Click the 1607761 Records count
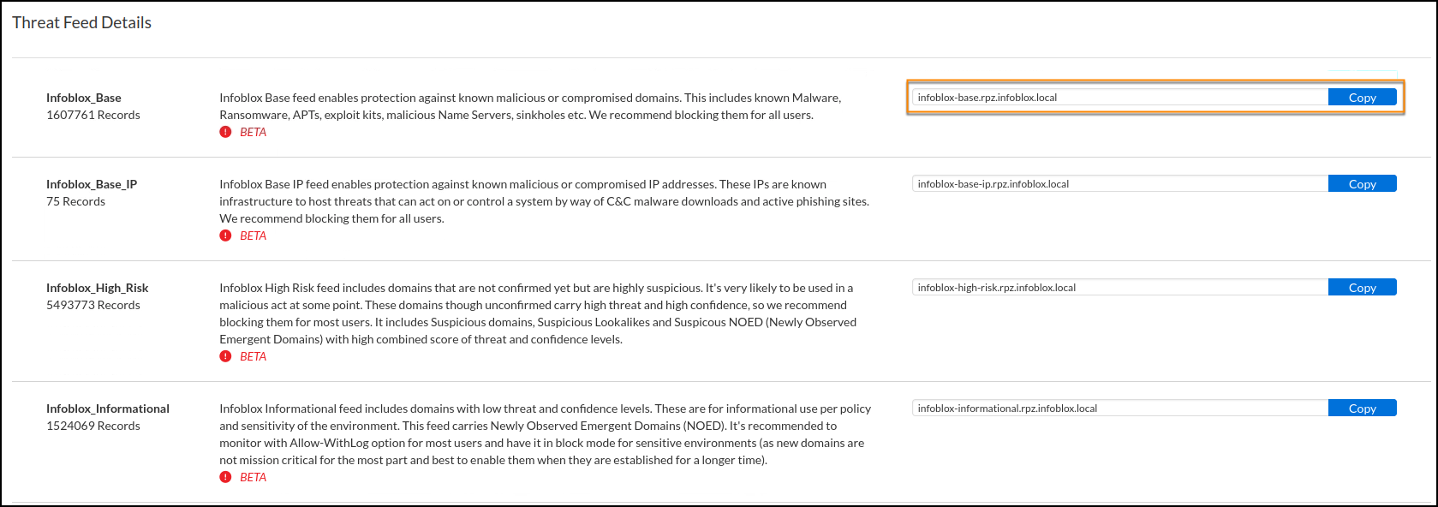 (x=93, y=115)
